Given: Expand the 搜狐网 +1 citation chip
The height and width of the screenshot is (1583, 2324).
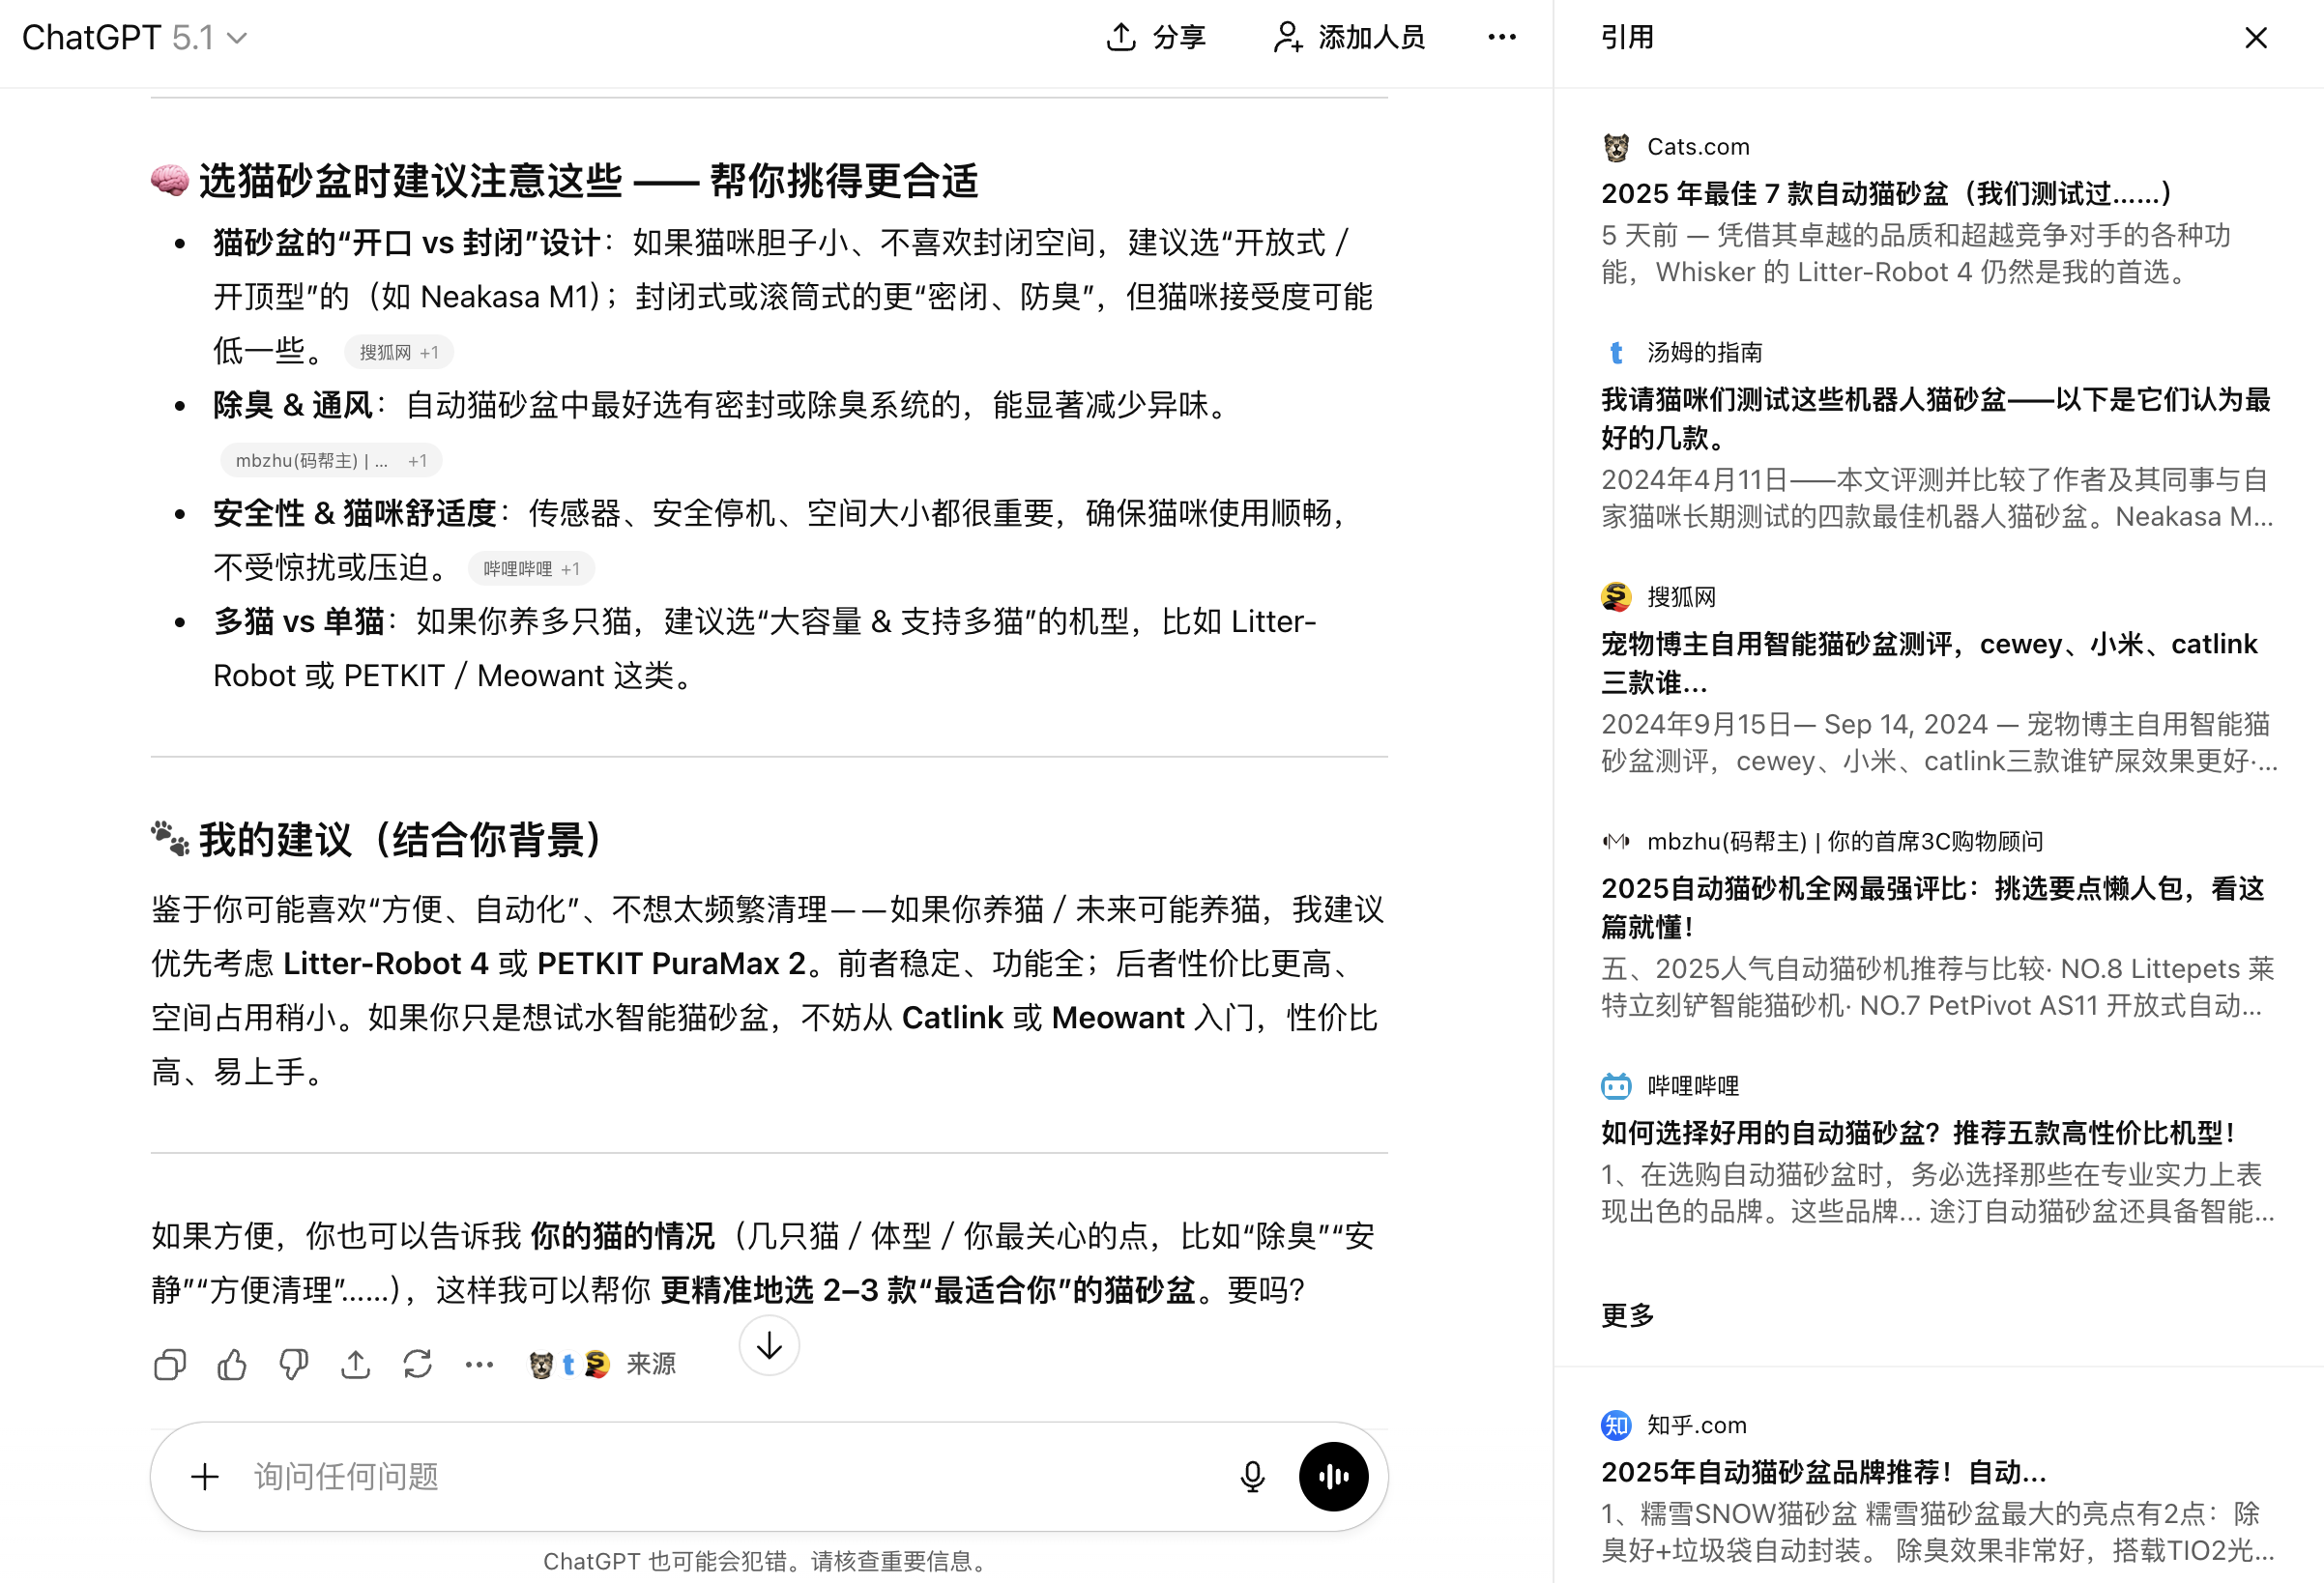Looking at the screenshot, I should click(x=398, y=352).
